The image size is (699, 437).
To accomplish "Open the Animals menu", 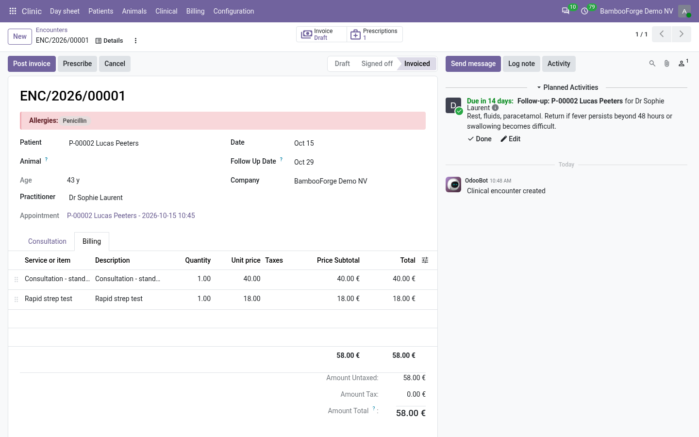I will [x=134, y=11].
